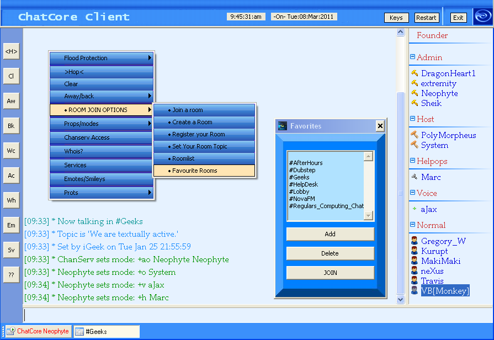Image resolution: width=494 pixels, height=340 pixels.
Task: Click the Ac access sidebar button
Action: point(12,176)
